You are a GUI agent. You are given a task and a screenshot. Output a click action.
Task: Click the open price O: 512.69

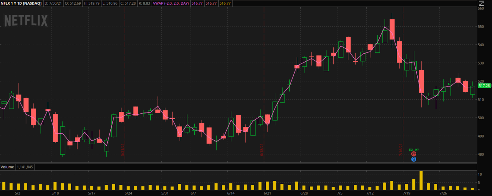(x=73, y=3)
